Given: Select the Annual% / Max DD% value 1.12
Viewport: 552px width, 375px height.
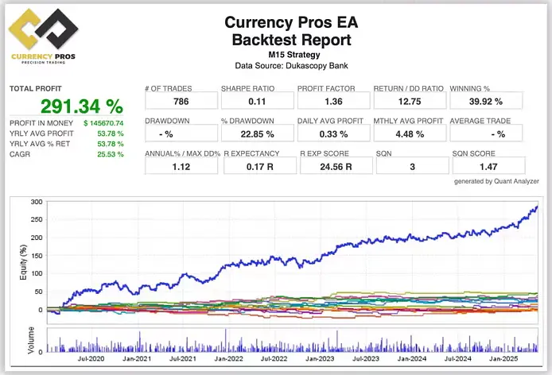Looking at the screenshot, I should click(181, 165).
